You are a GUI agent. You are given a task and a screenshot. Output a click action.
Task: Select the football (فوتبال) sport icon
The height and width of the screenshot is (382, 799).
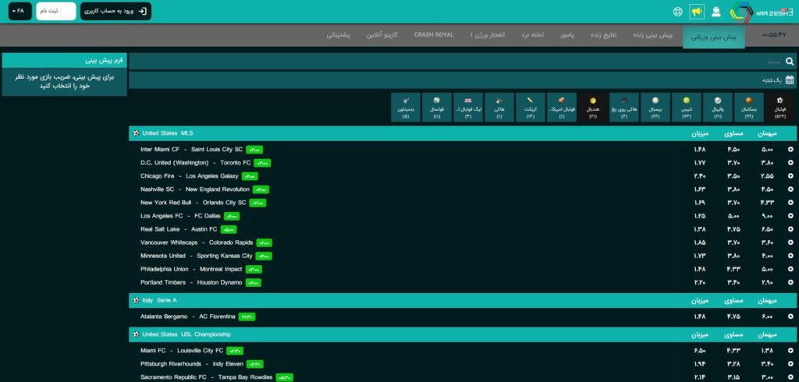779,105
